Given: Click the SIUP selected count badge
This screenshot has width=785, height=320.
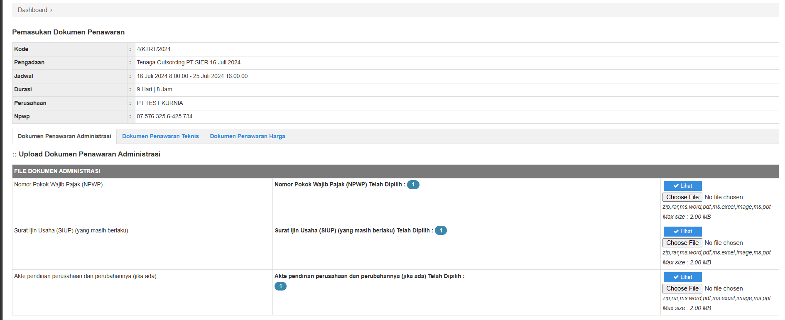Looking at the screenshot, I should (x=441, y=230).
